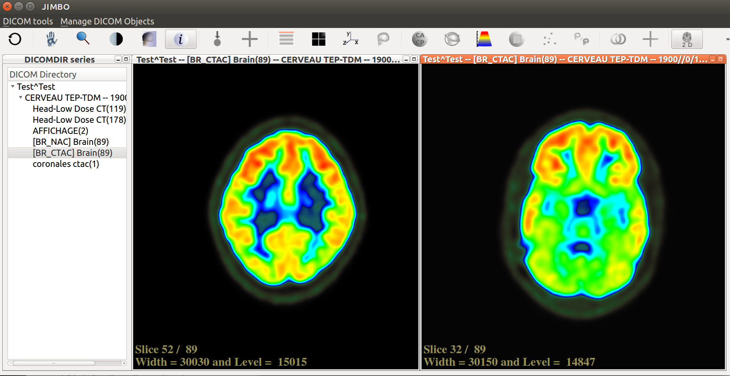Click the DICOM Directory header
Screen dimensions: 730x376
click(67, 74)
